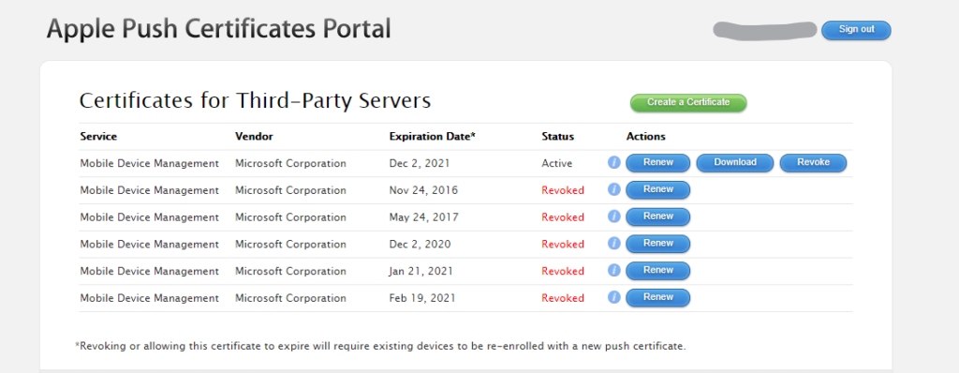This screenshot has width=959, height=373.
Task: Click the Apple Push Certificates Portal title
Action: coord(218,29)
